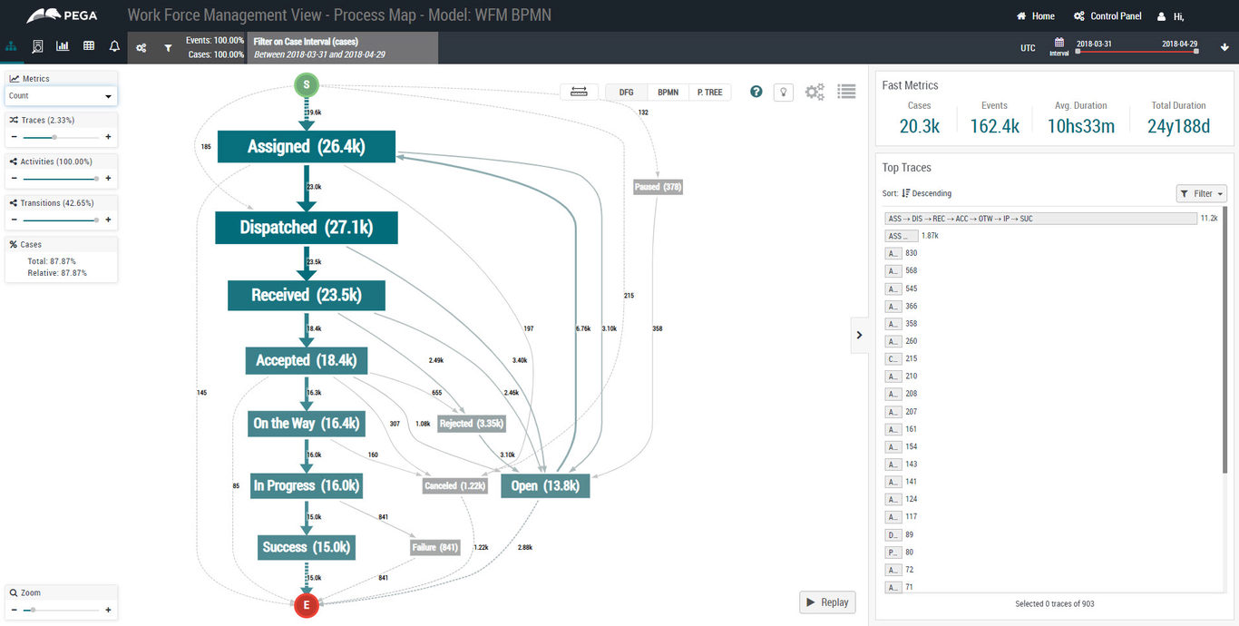The height and width of the screenshot is (626, 1239).
Task: Expand the right side panel chevron
Action: tap(859, 335)
